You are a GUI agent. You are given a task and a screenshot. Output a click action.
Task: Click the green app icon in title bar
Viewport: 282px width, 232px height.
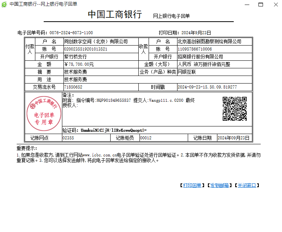(x=4, y=4)
